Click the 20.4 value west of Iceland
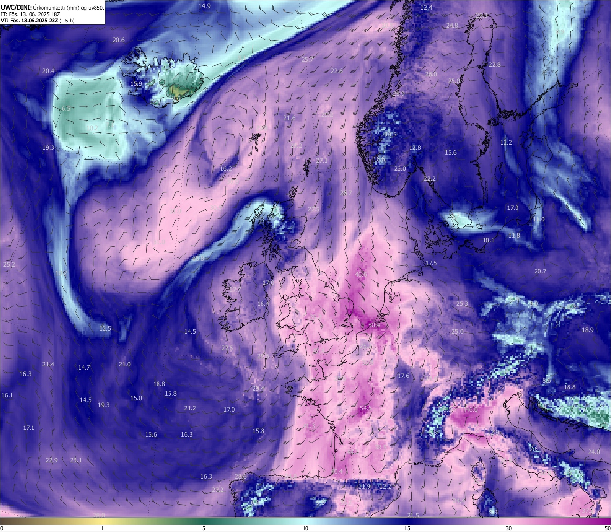611x532 pixels. pos(48,71)
